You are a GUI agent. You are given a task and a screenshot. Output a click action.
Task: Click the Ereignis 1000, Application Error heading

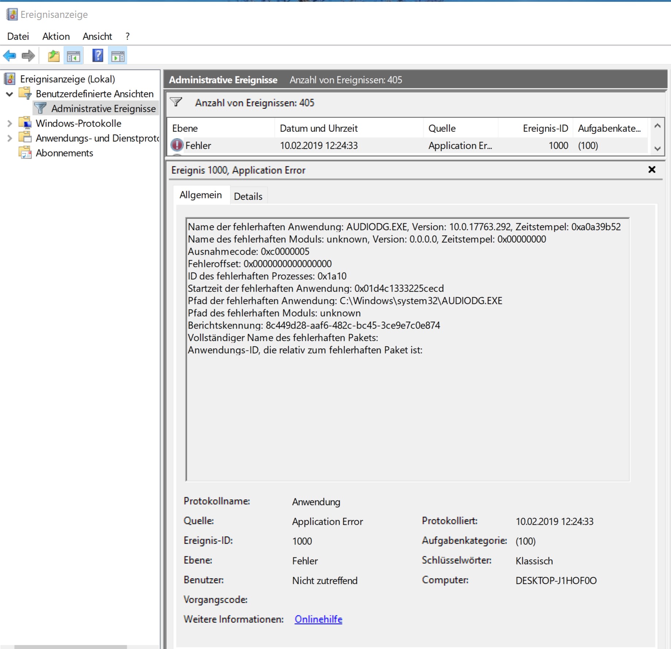[238, 170]
